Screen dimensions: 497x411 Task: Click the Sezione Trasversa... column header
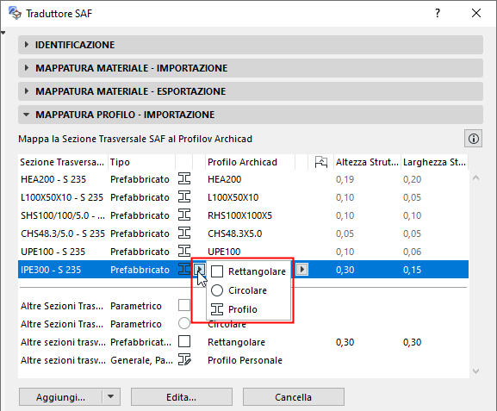tap(63, 162)
